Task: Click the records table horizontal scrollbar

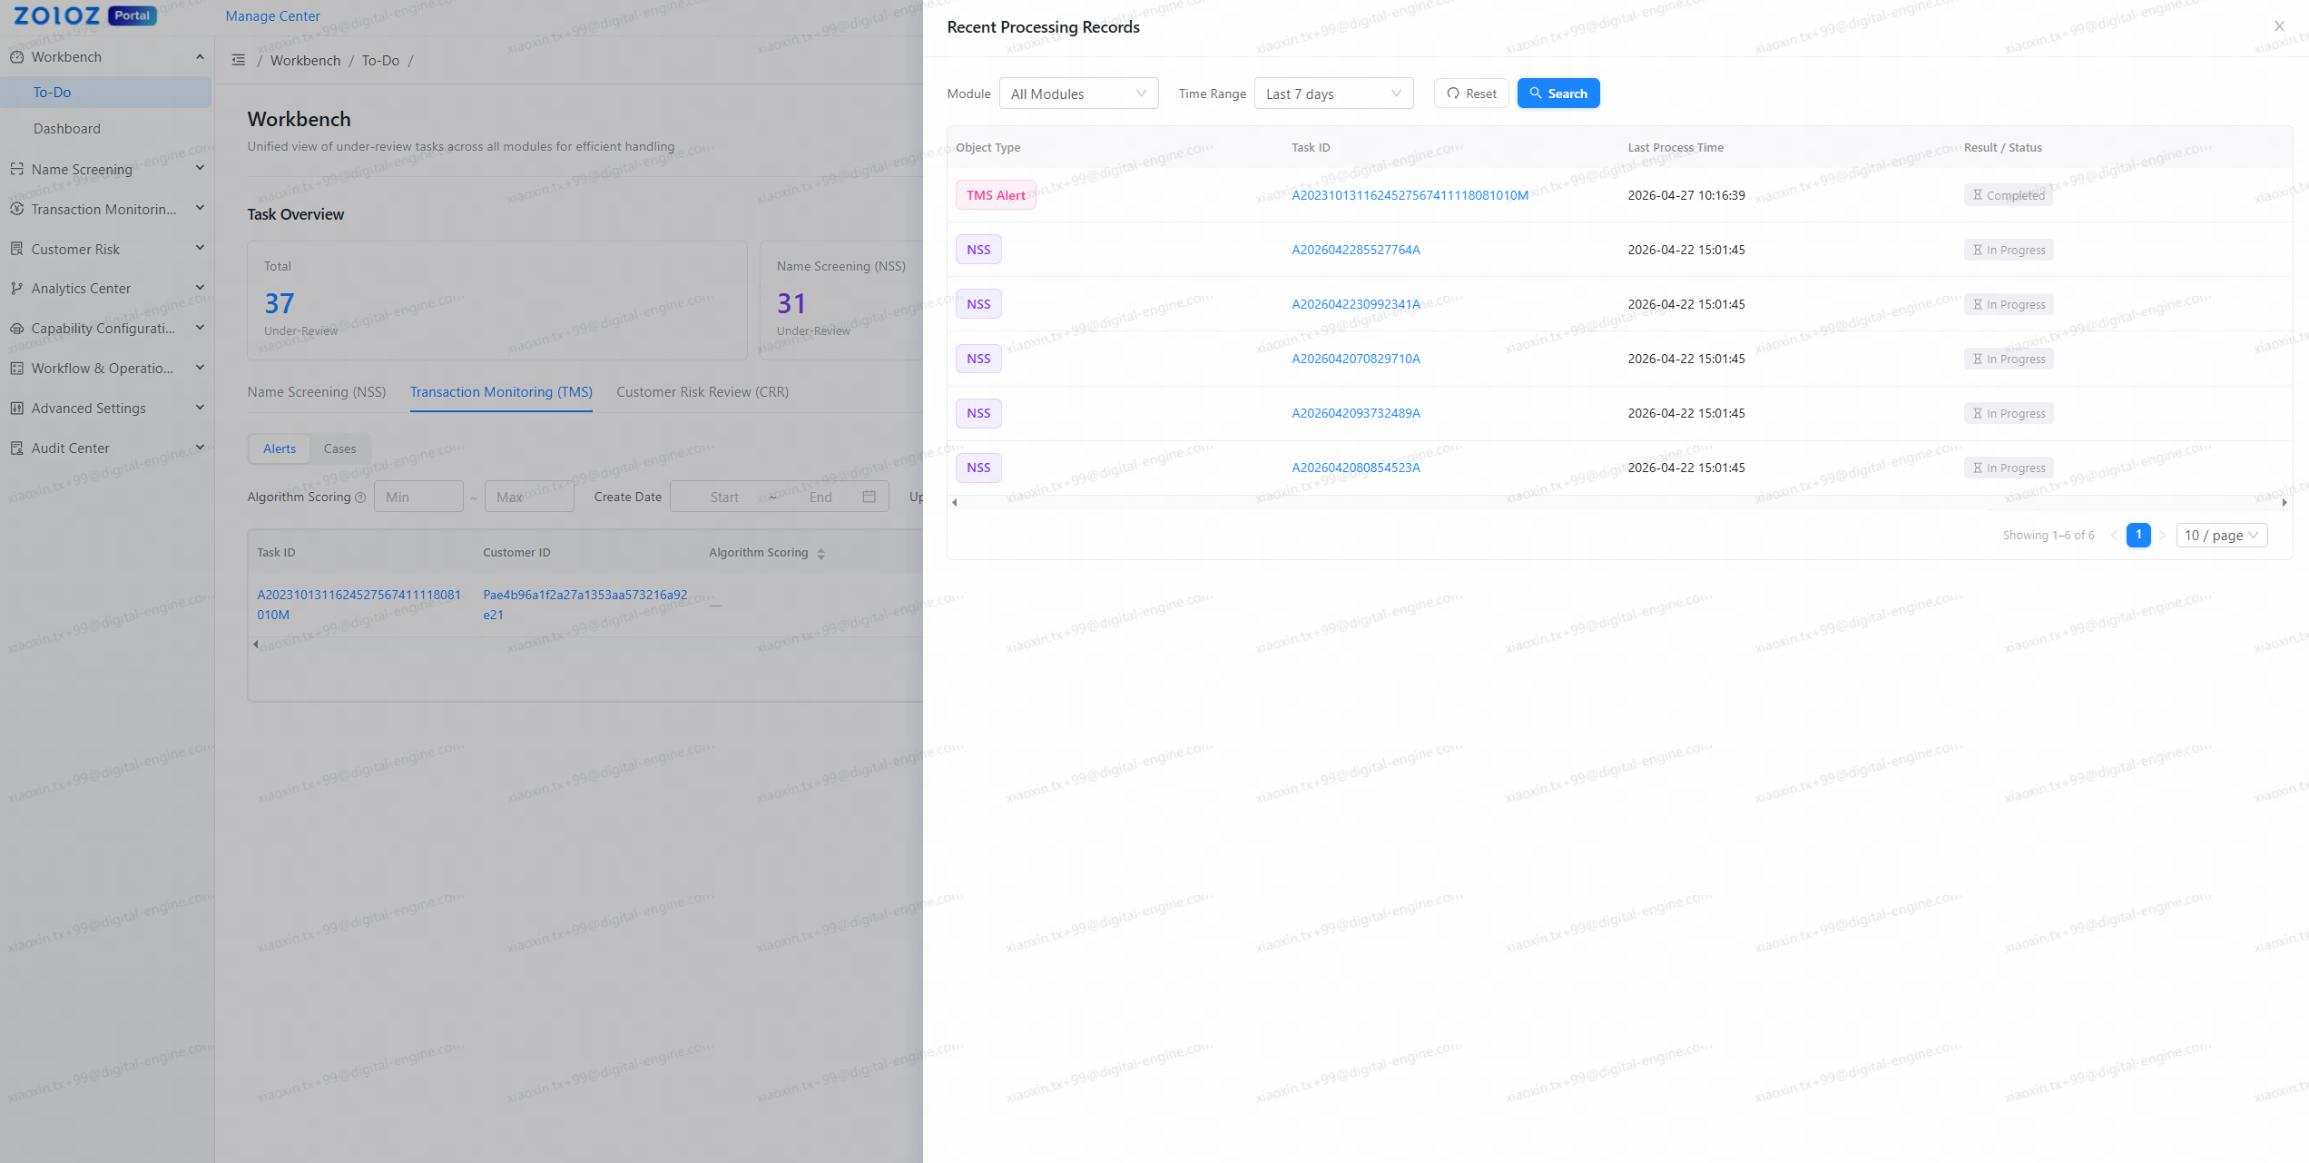Action: 1618,502
